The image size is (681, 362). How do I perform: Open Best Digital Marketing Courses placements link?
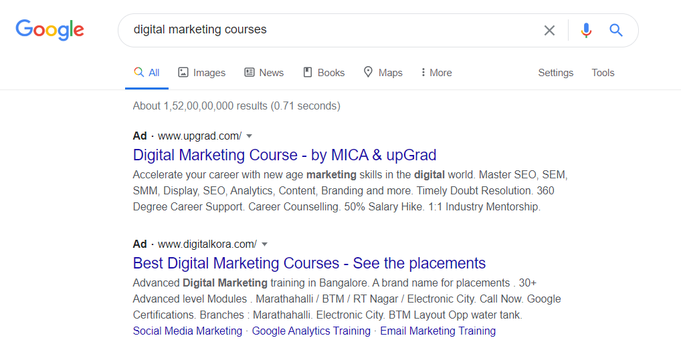(309, 263)
